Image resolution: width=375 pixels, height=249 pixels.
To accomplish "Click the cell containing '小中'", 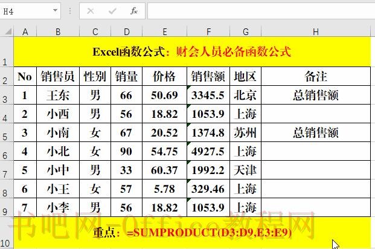I will pyautogui.click(x=58, y=170).
